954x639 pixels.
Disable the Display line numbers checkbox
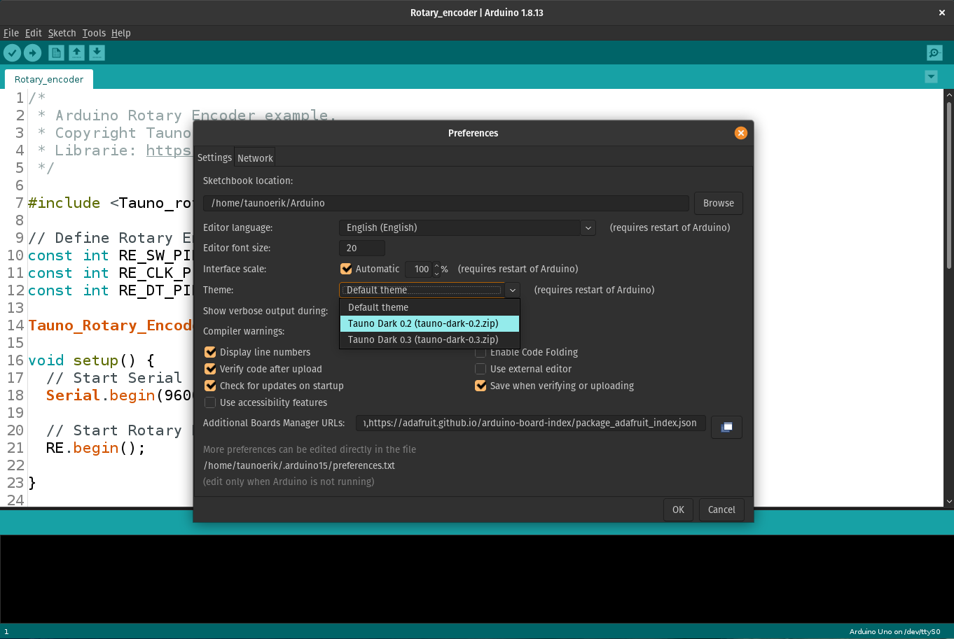pos(210,352)
